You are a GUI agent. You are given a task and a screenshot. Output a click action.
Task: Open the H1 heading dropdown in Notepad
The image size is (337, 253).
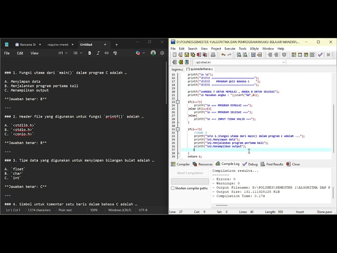pyautogui.click(x=63, y=53)
